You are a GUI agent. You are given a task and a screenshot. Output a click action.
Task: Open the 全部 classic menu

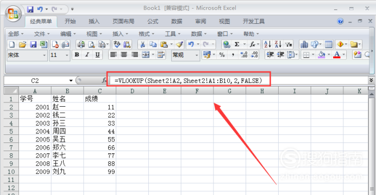pyautogui.click(x=16, y=34)
